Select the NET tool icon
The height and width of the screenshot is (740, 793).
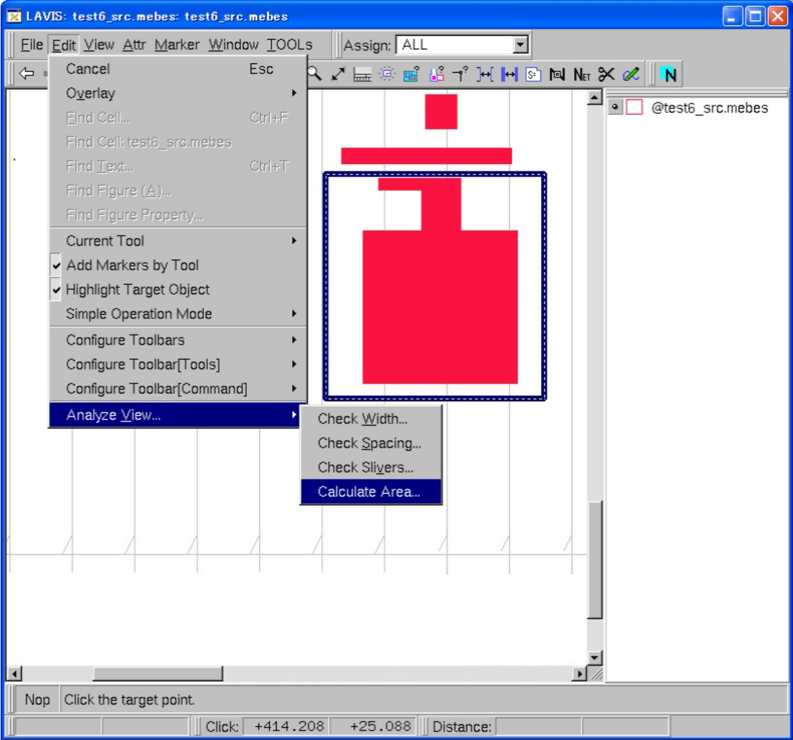point(581,75)
